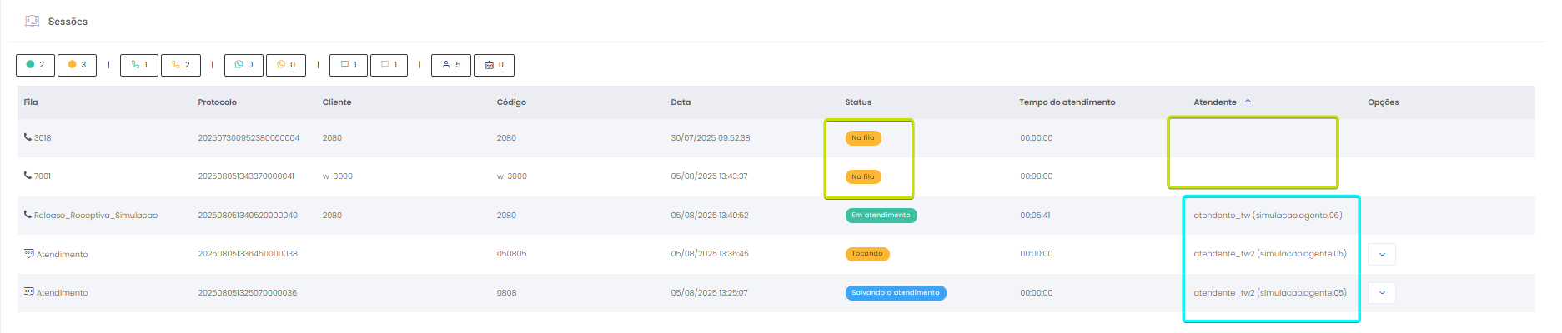The height and width of the screenshot is (333, 1562).
Task: Expand options for protocol ending 0036
Action: tap(1381, 293)
